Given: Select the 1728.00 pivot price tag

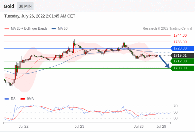Looking at the screenshot, I should coord(182,48).
